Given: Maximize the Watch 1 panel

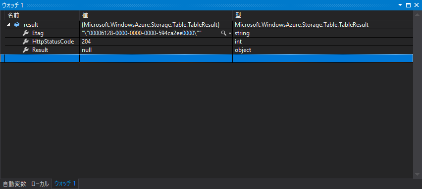Looking at the screenshot, I should click(408, 5).
